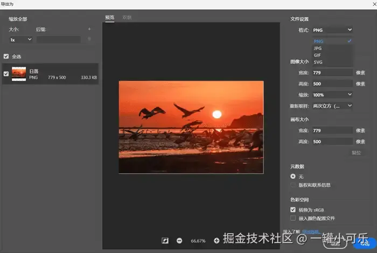The height and width of the screenshot is (253, 377).
Task: Click the 779 x 500 dimensions text
Action: point(57,78)
